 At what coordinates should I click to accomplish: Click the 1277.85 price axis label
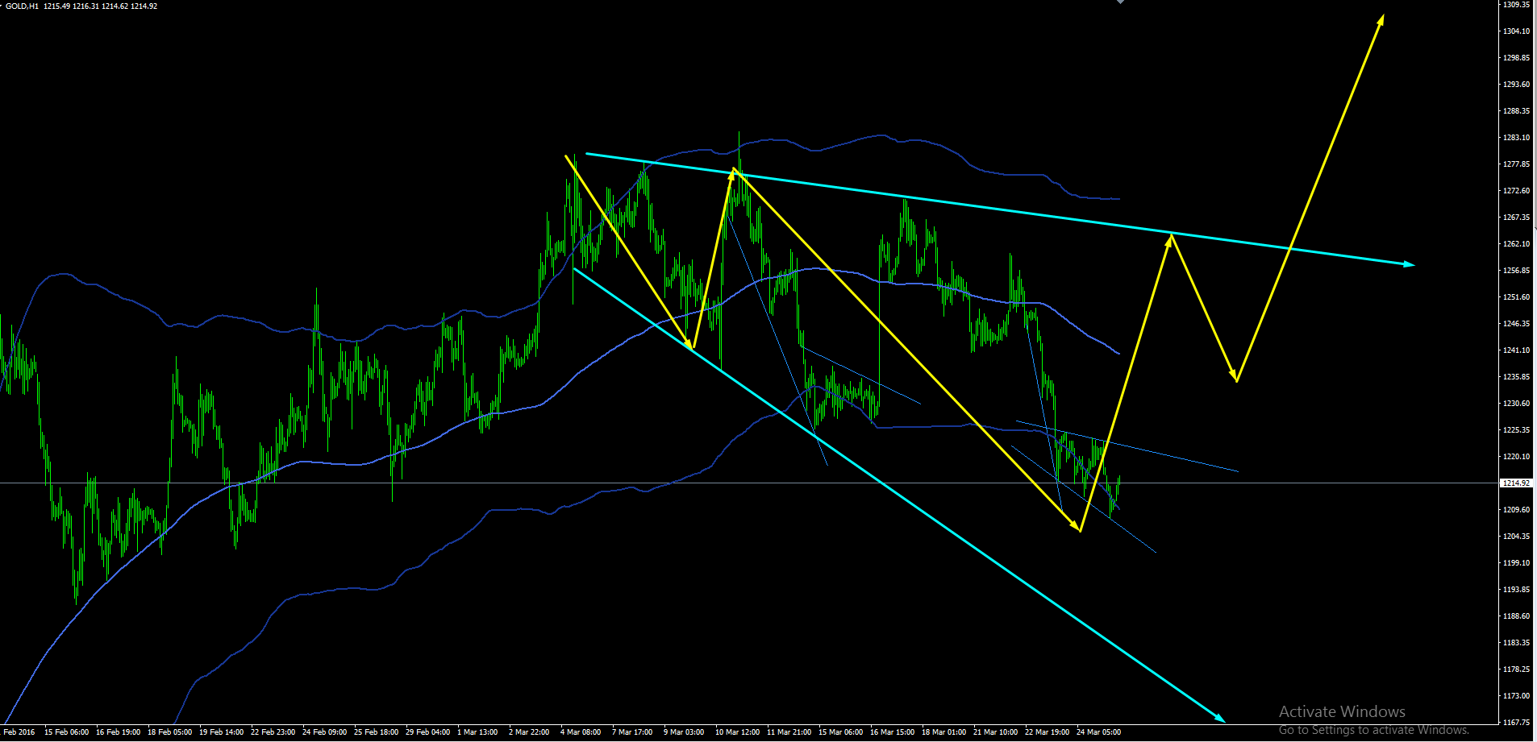pos(1517,164)
